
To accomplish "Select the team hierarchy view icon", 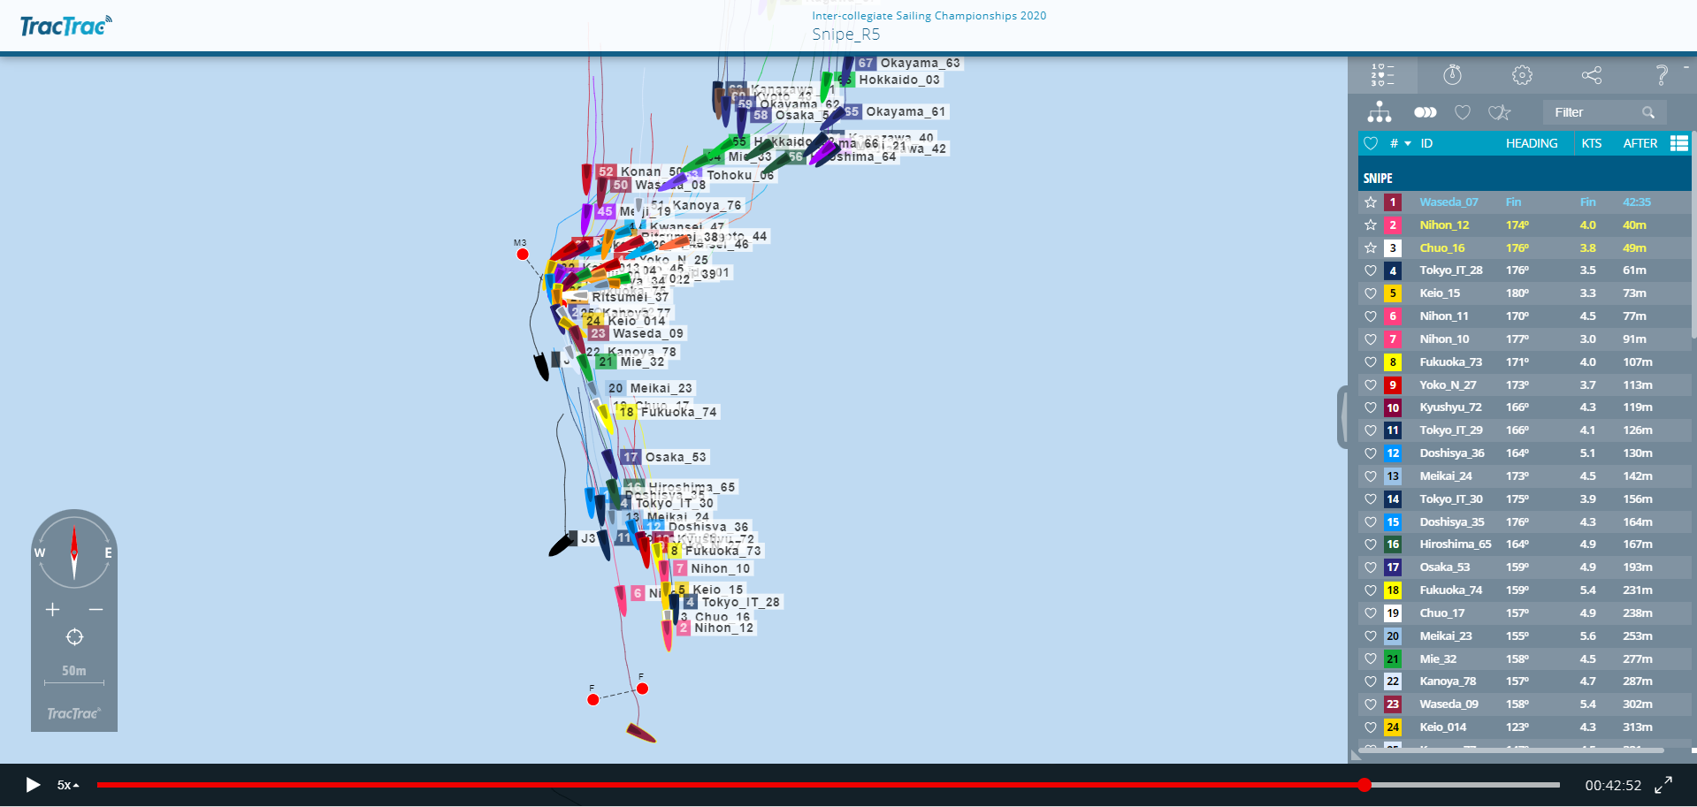I will [x=1380, y=112].
